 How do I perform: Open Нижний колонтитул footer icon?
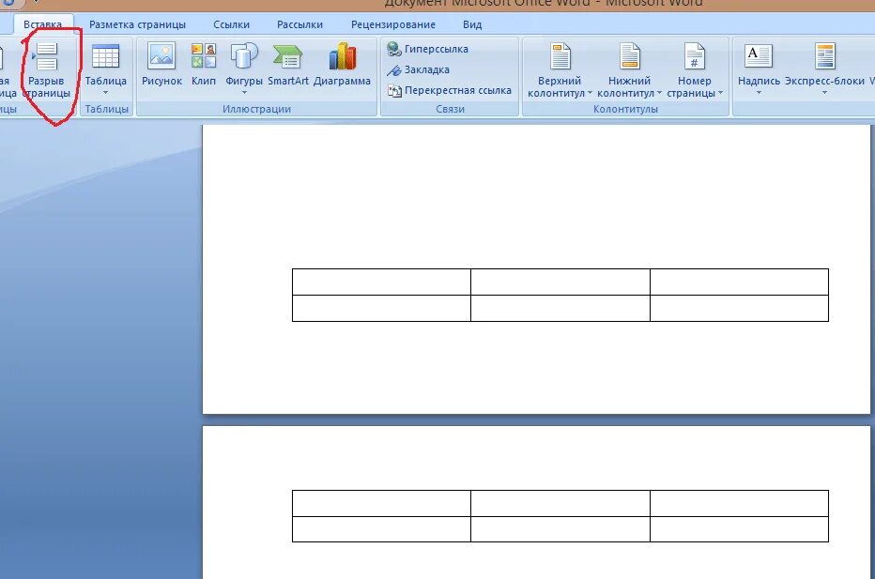[629, 56]
